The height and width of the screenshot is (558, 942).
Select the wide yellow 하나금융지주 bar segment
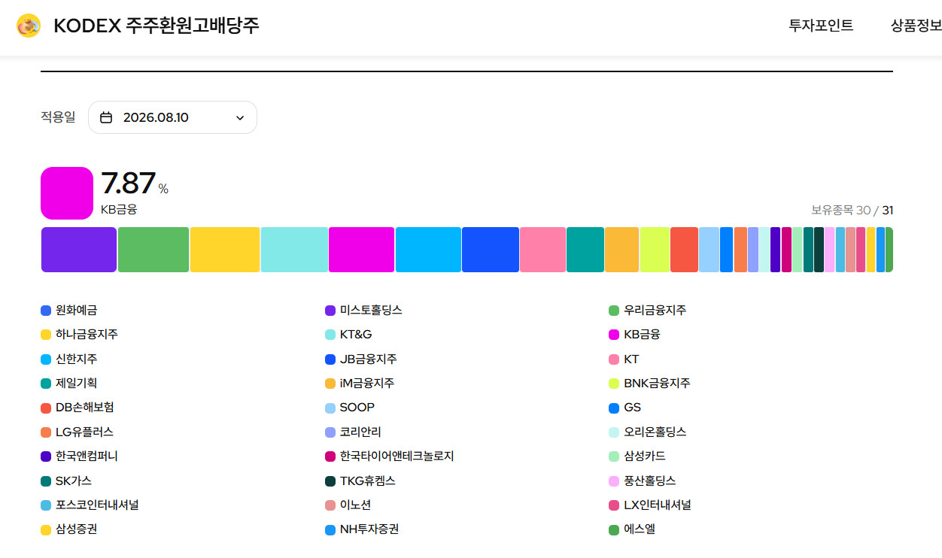click(225, 250)
